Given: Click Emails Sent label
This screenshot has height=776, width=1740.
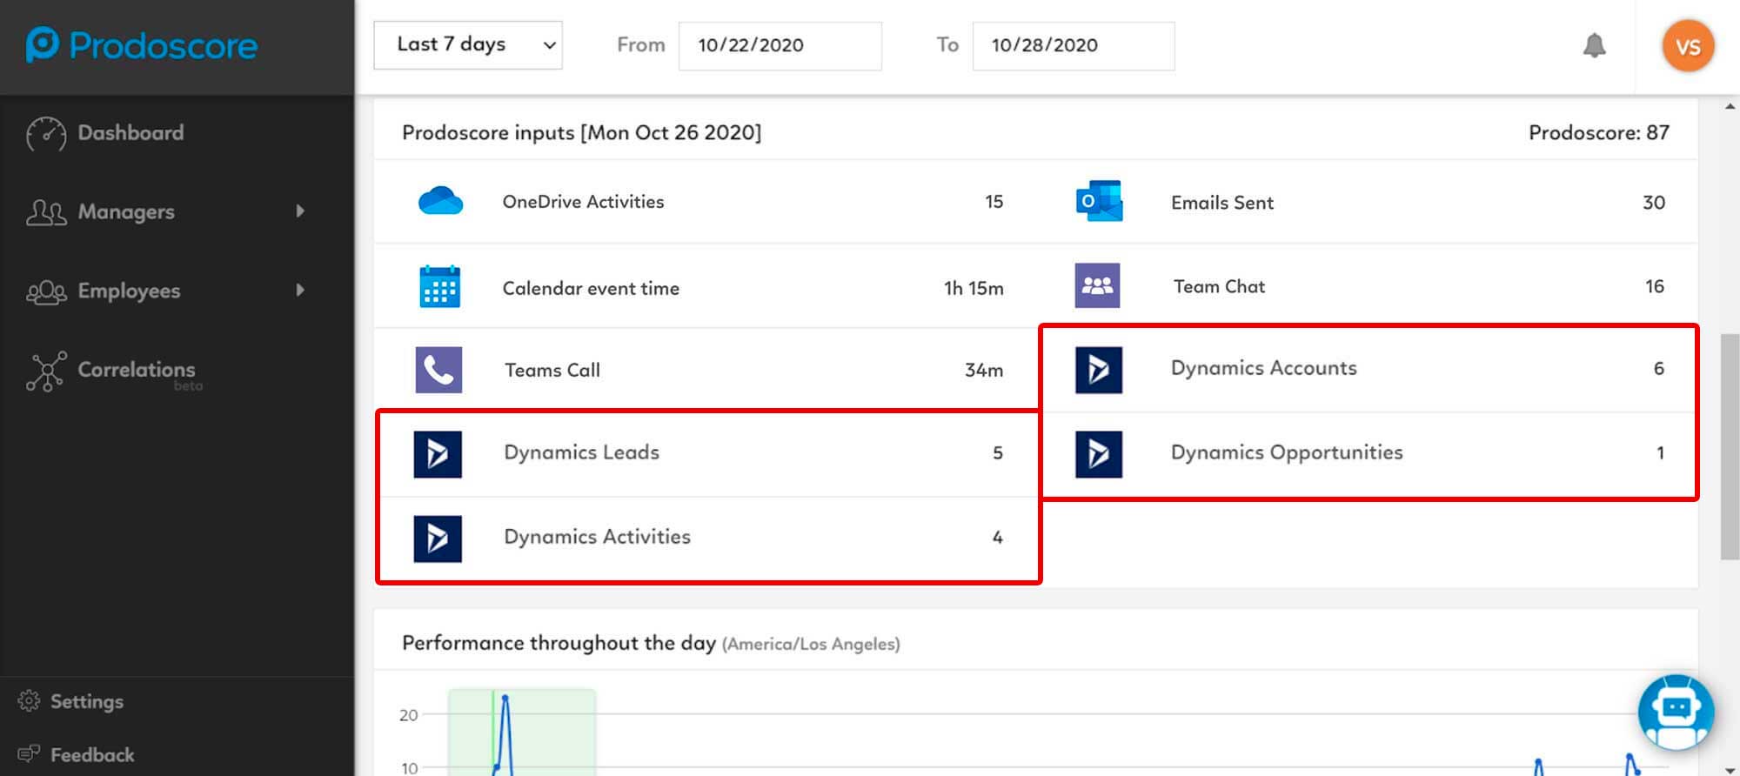Looking at the screenshot, I should pyautogui.click(x=1222, y=203).
